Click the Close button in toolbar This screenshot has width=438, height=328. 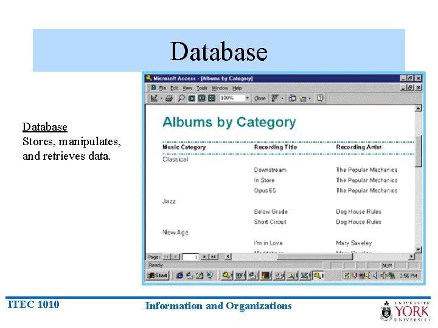pos(260,98)
